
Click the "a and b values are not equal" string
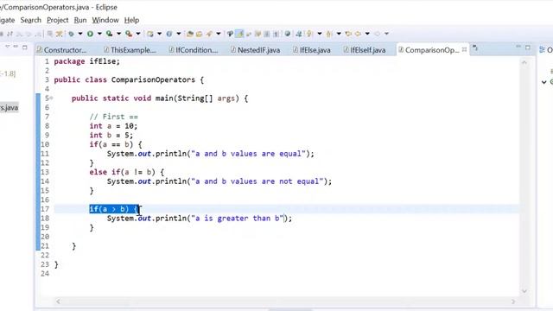tap(257, 181)
